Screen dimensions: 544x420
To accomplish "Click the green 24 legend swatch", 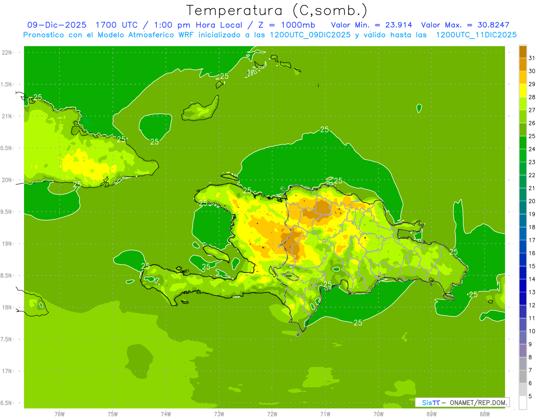I will (523, 143).
